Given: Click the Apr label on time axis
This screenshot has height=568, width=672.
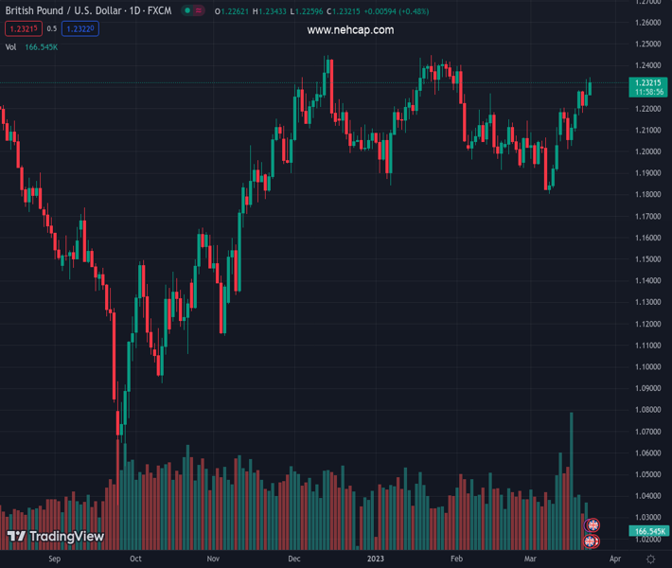Looking at the screenshot, I should (x=615, y=559).
